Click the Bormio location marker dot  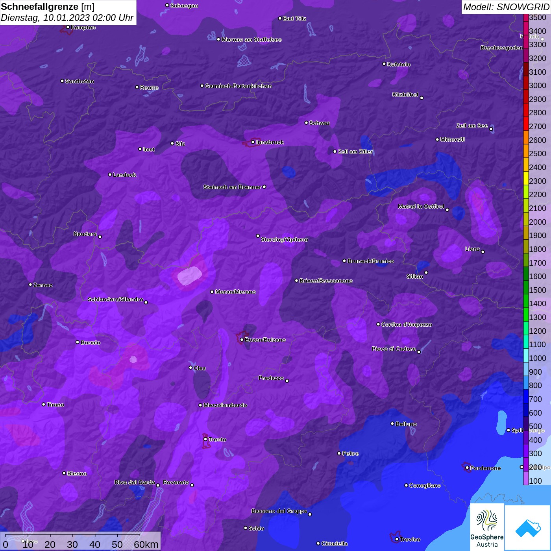pyautogui.click(x=78, y=342)
